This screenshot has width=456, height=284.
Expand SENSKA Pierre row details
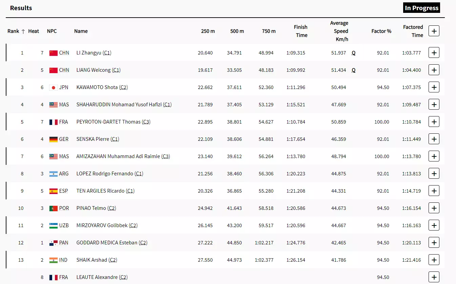(x=434, y=139)
